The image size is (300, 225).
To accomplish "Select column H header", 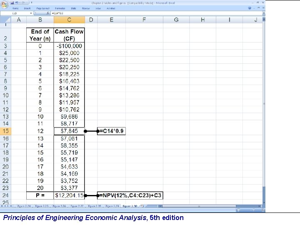I will click(203, 20).
